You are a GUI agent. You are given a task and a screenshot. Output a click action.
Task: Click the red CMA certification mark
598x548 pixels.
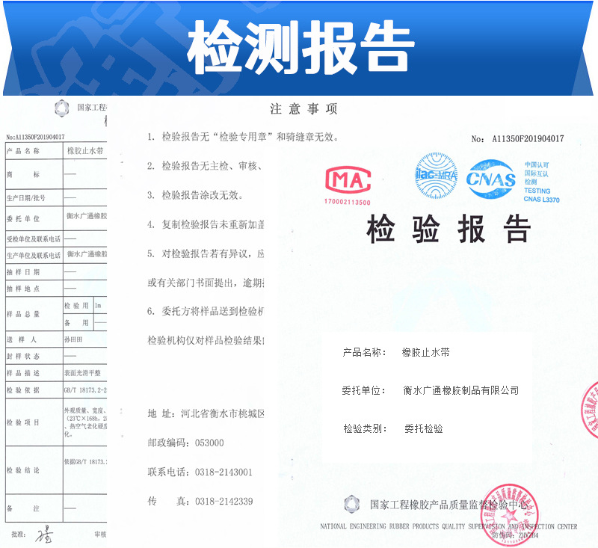click(350, 179)
